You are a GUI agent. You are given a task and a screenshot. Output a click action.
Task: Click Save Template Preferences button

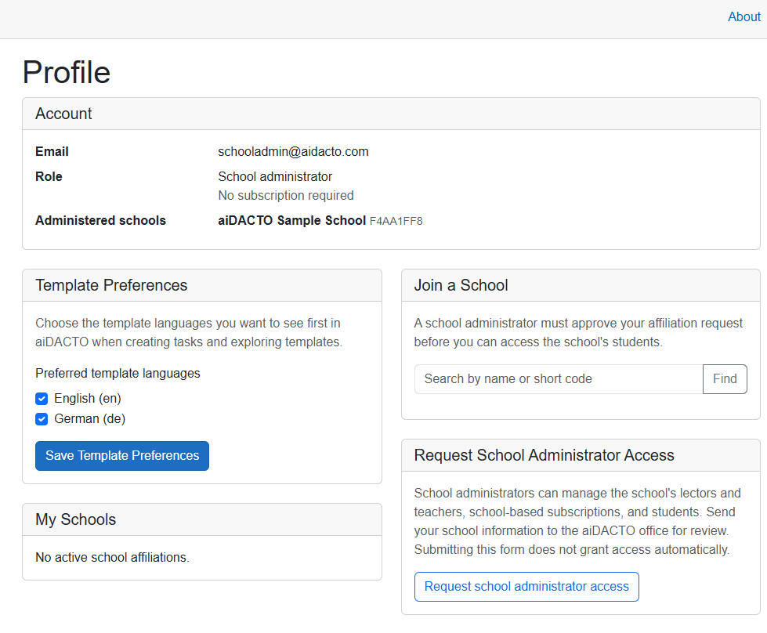122,456
